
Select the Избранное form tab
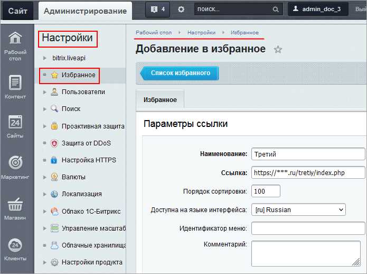point(160,100)
